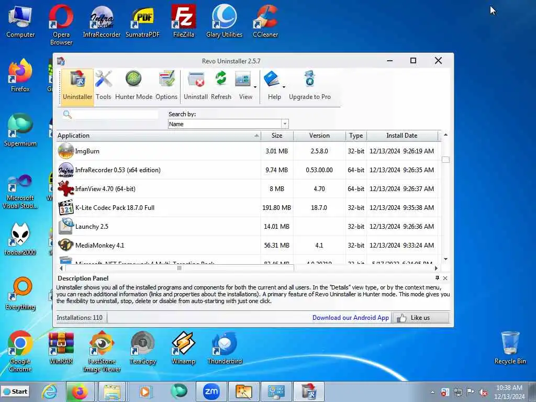Open Google Chrome desktop shortcut
The height and width of the screenshot is (402, 536).
20,352
